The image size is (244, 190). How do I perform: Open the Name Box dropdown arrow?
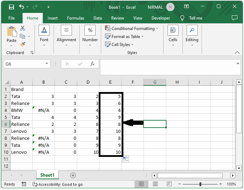[47, 64]
